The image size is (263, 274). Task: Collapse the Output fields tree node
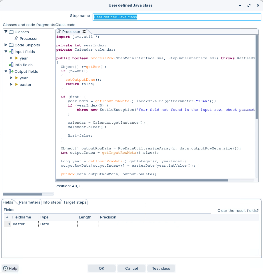coord(6,71)
